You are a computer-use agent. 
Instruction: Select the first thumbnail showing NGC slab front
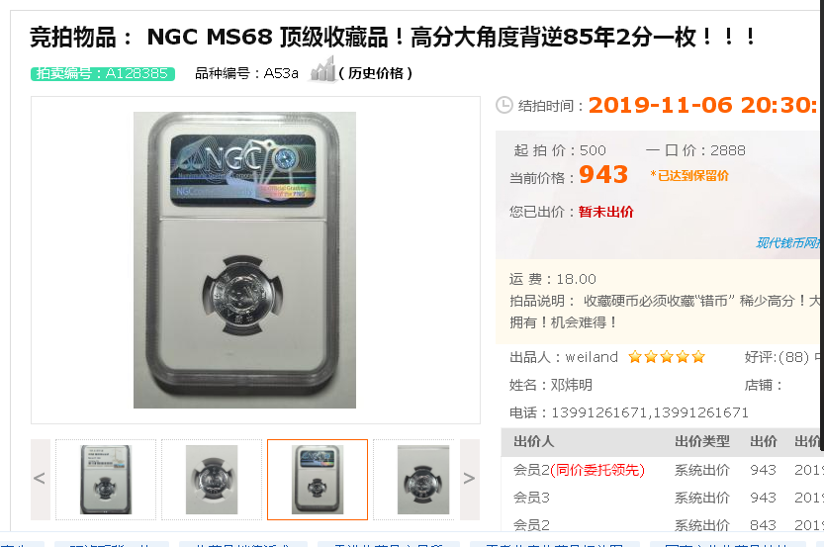pyautogui.click(x=106, y=479)
